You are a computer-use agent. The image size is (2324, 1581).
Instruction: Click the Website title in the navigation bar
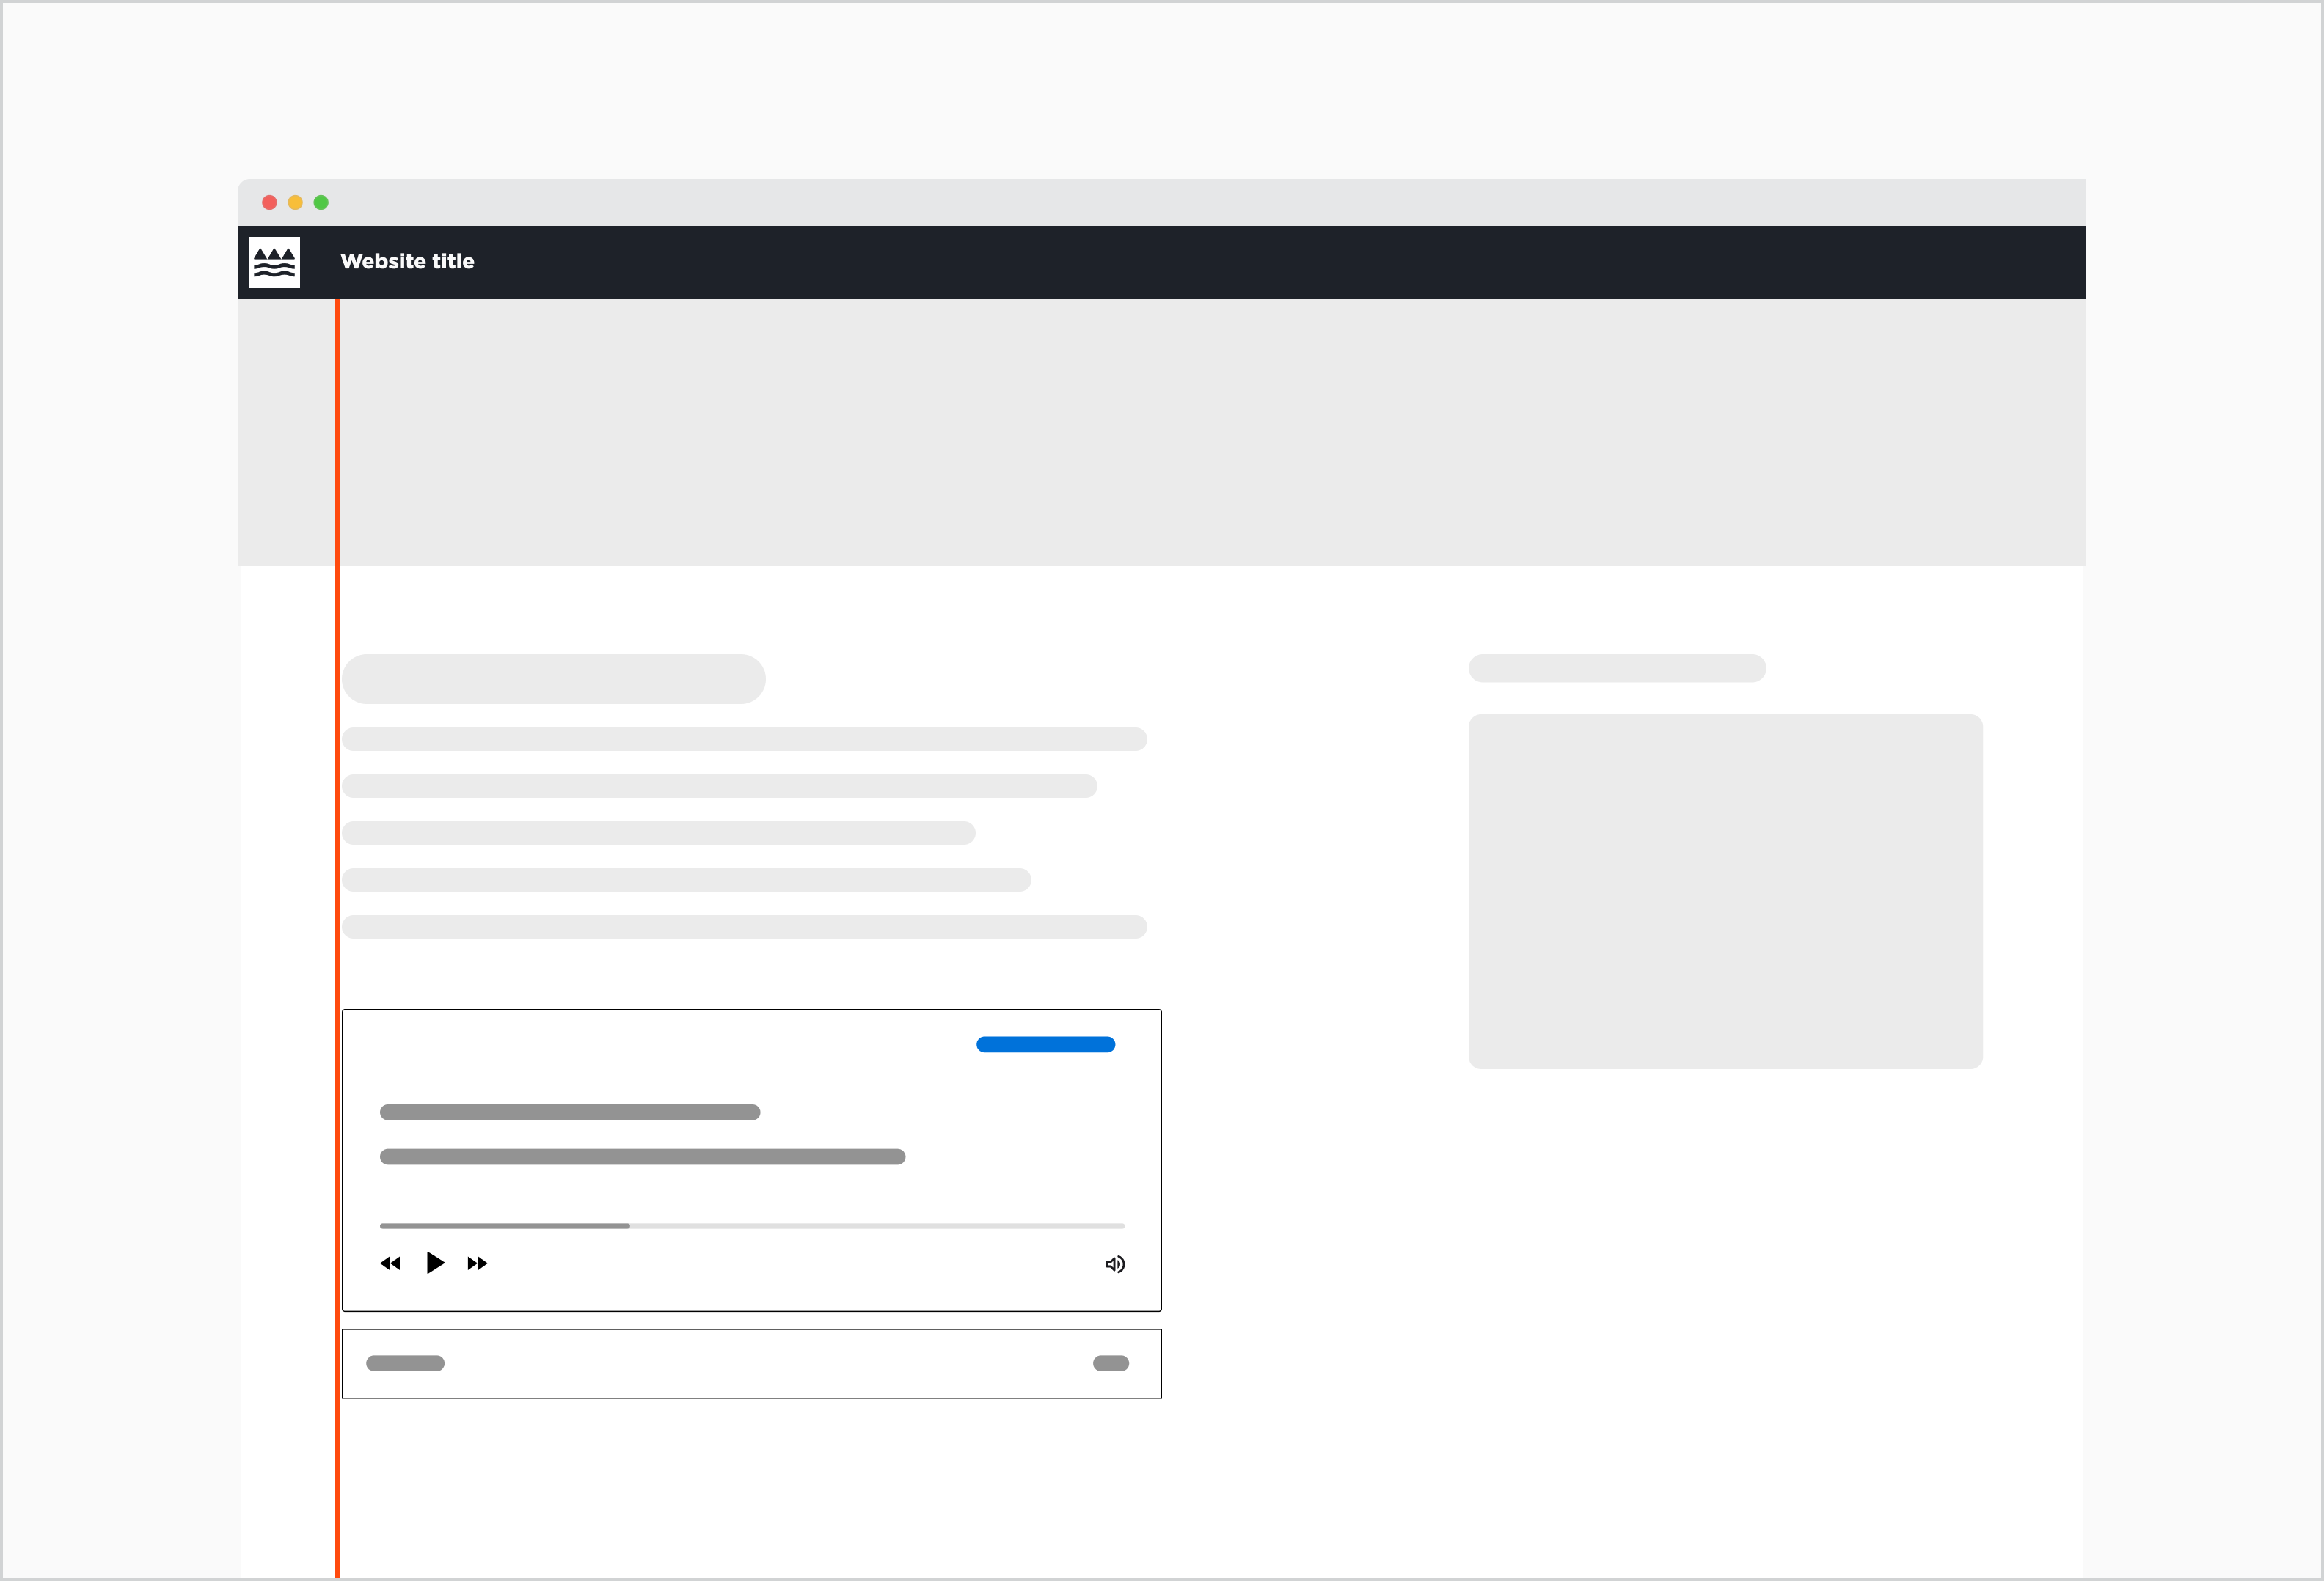coord(407,261)
